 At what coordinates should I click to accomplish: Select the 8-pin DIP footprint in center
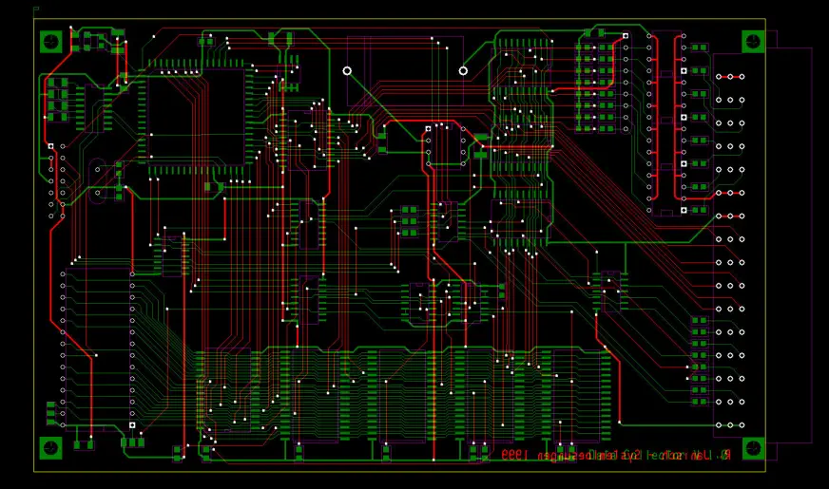(445, 146)
